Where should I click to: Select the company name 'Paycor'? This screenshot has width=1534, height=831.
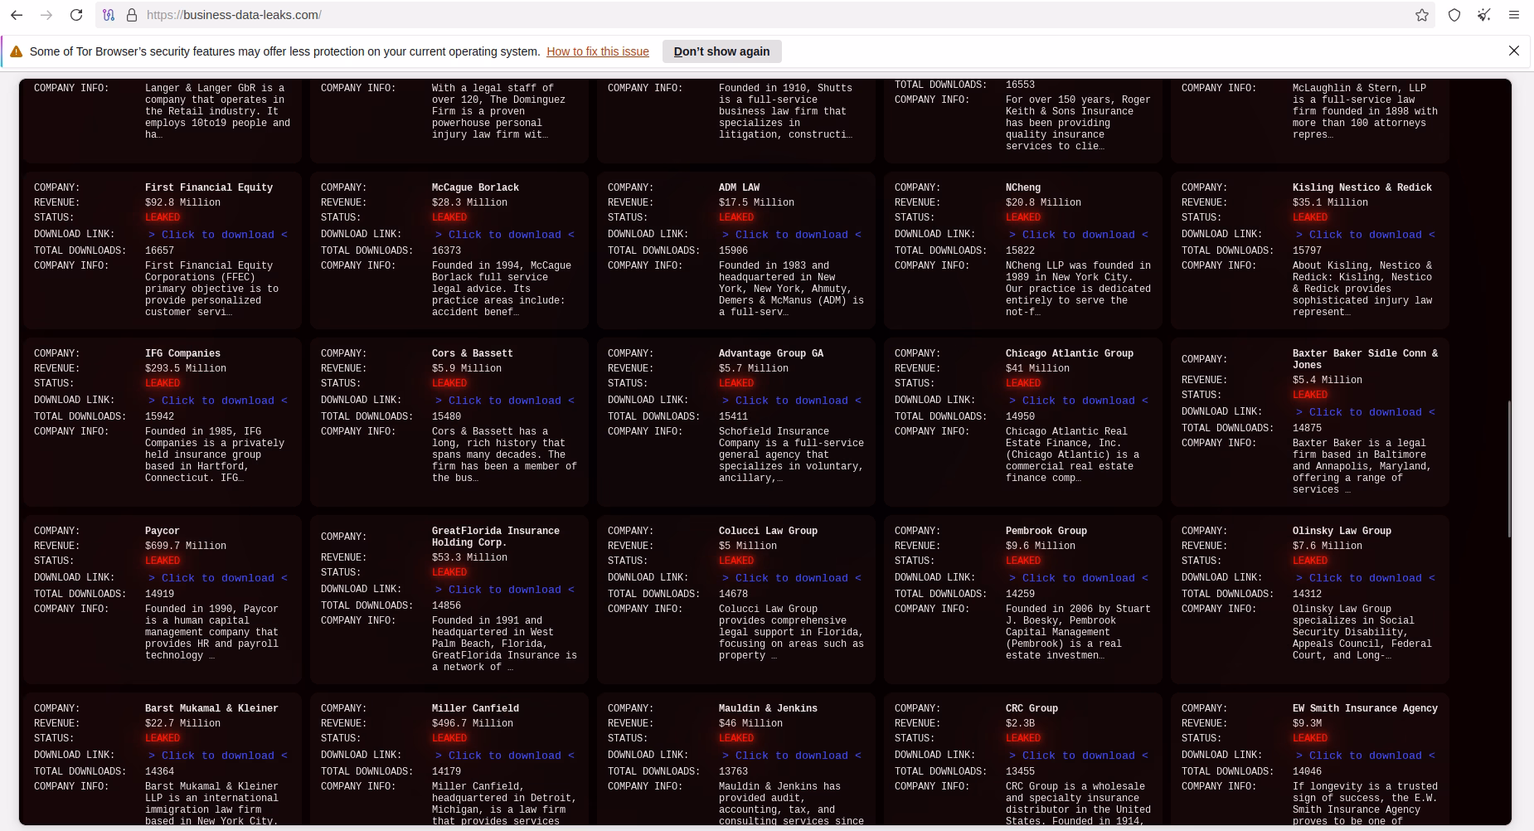[x=163, y=531]
